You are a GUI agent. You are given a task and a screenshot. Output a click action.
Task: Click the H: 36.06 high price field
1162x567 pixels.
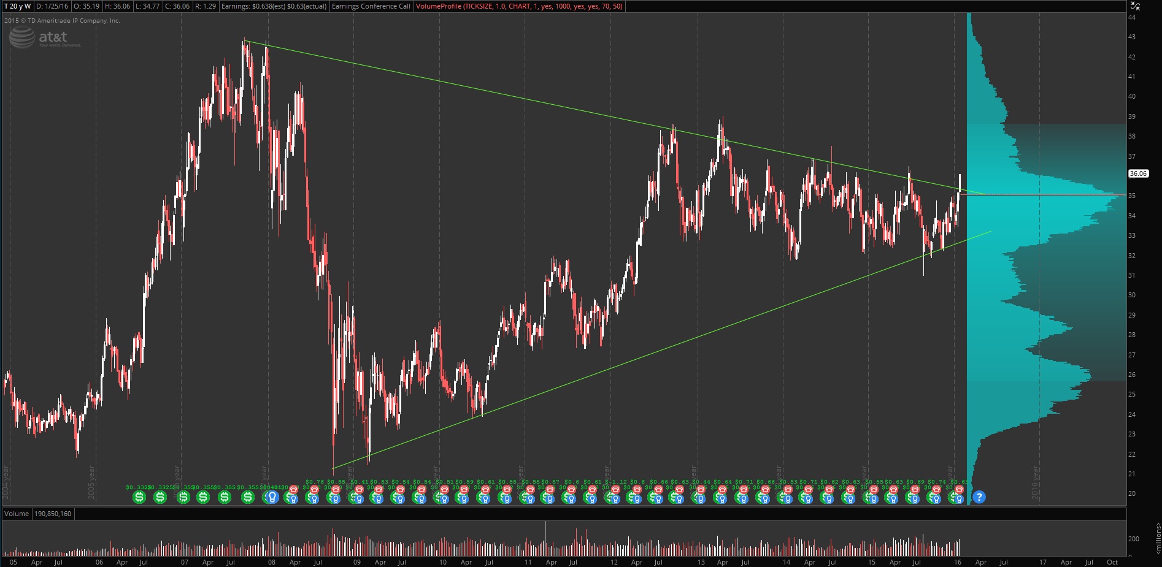pyautogui.click(x=118, y=6)
